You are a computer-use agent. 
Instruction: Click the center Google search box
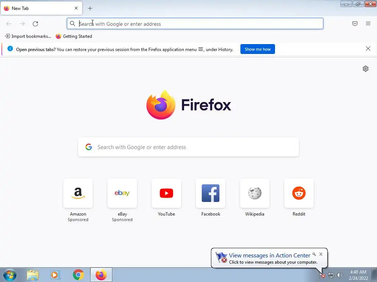coord(188,147)
